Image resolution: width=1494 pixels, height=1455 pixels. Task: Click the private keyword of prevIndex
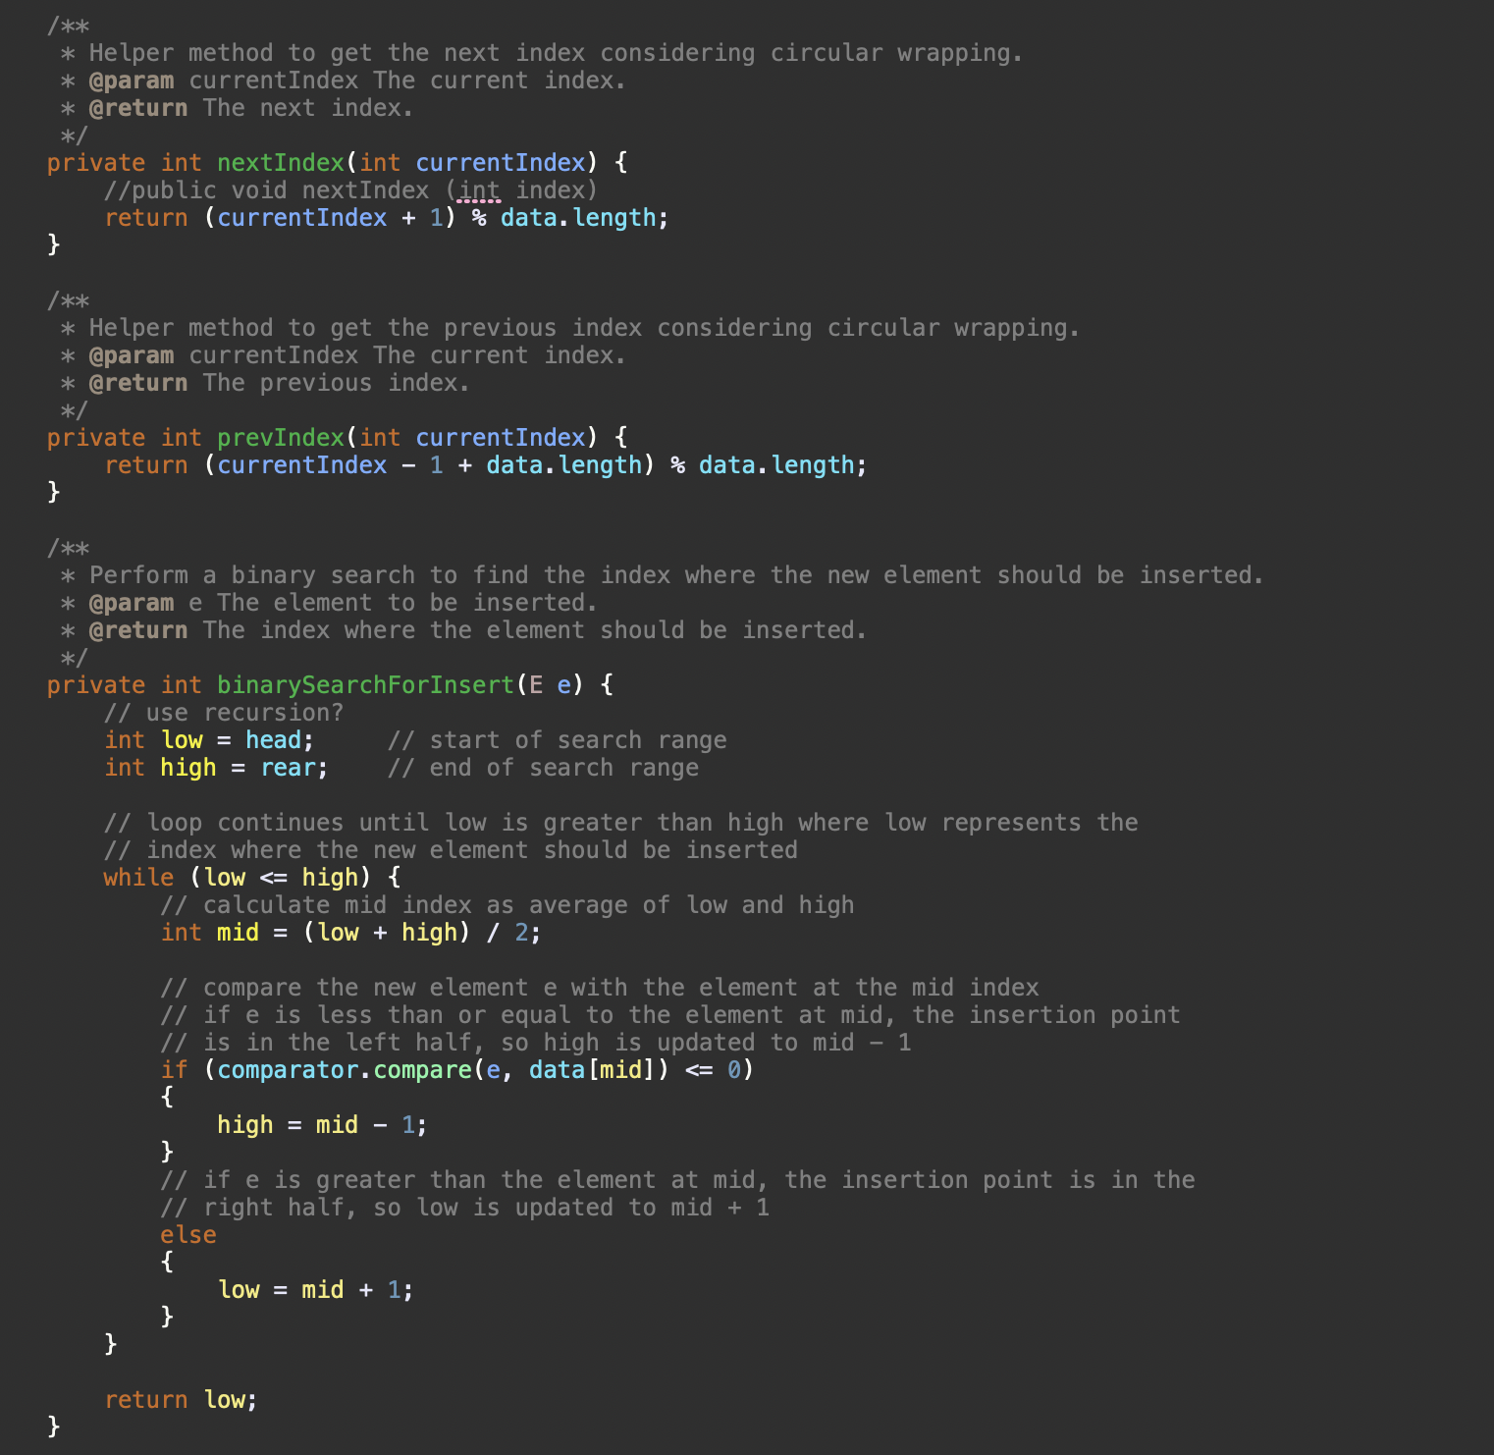[95, 437]
